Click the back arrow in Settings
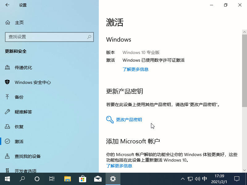This screenshot has height=185, width=247. click(x=7, y=5)
